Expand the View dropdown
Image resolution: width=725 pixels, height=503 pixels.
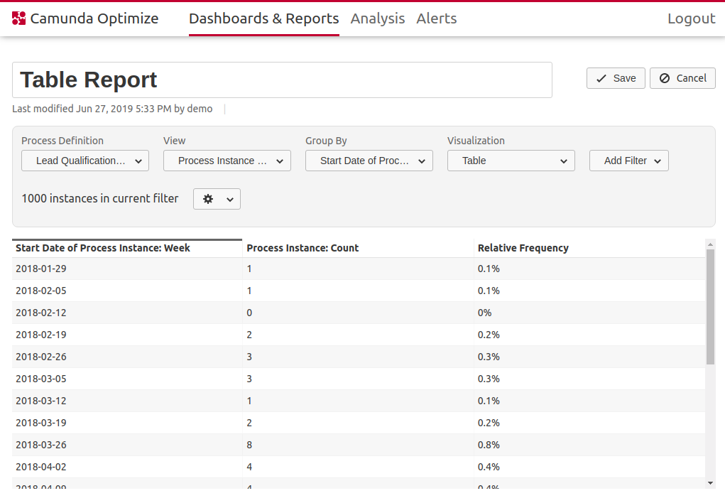(x=227, y=161)
